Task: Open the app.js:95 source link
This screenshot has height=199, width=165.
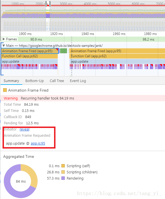Action: tap(38, 143)
